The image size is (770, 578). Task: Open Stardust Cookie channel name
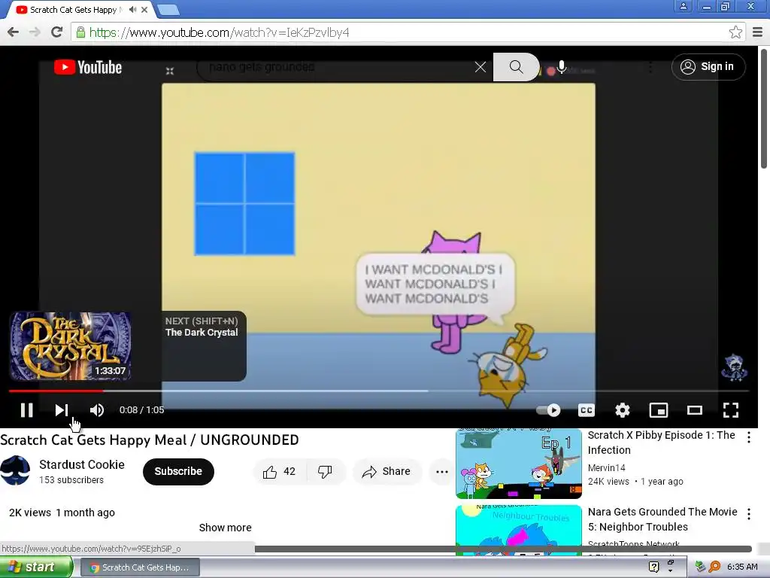pyautogui.click(x=81, y=464)
